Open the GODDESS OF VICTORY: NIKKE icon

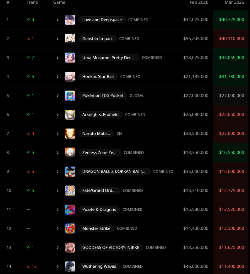tap(70, 247)
